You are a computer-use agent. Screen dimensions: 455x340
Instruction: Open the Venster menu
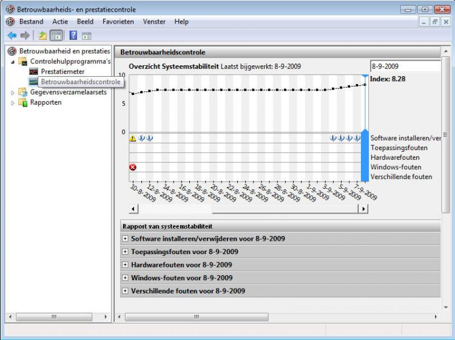click(x=154, y=22)
